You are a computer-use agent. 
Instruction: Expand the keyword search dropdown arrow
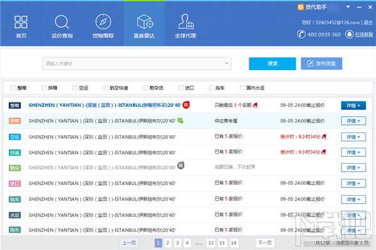pyautogui.click(x=226, y=63)
